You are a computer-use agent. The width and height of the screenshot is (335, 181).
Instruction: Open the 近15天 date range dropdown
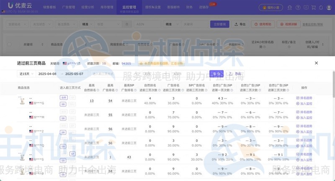point(26,74)
